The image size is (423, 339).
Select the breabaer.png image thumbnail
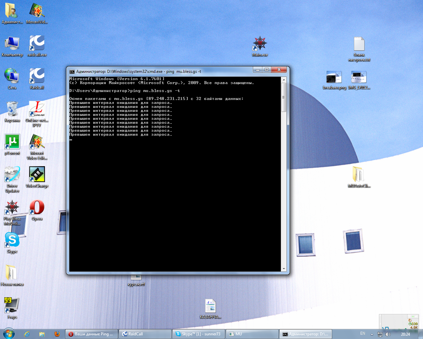(x=334, y=77)
